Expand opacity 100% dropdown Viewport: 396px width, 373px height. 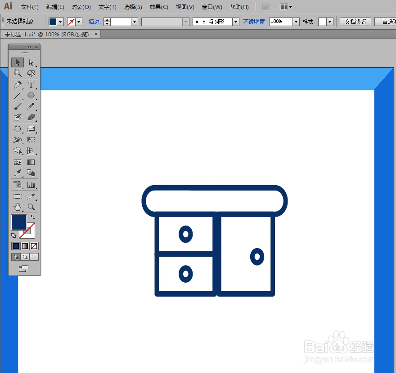(296, 22)
